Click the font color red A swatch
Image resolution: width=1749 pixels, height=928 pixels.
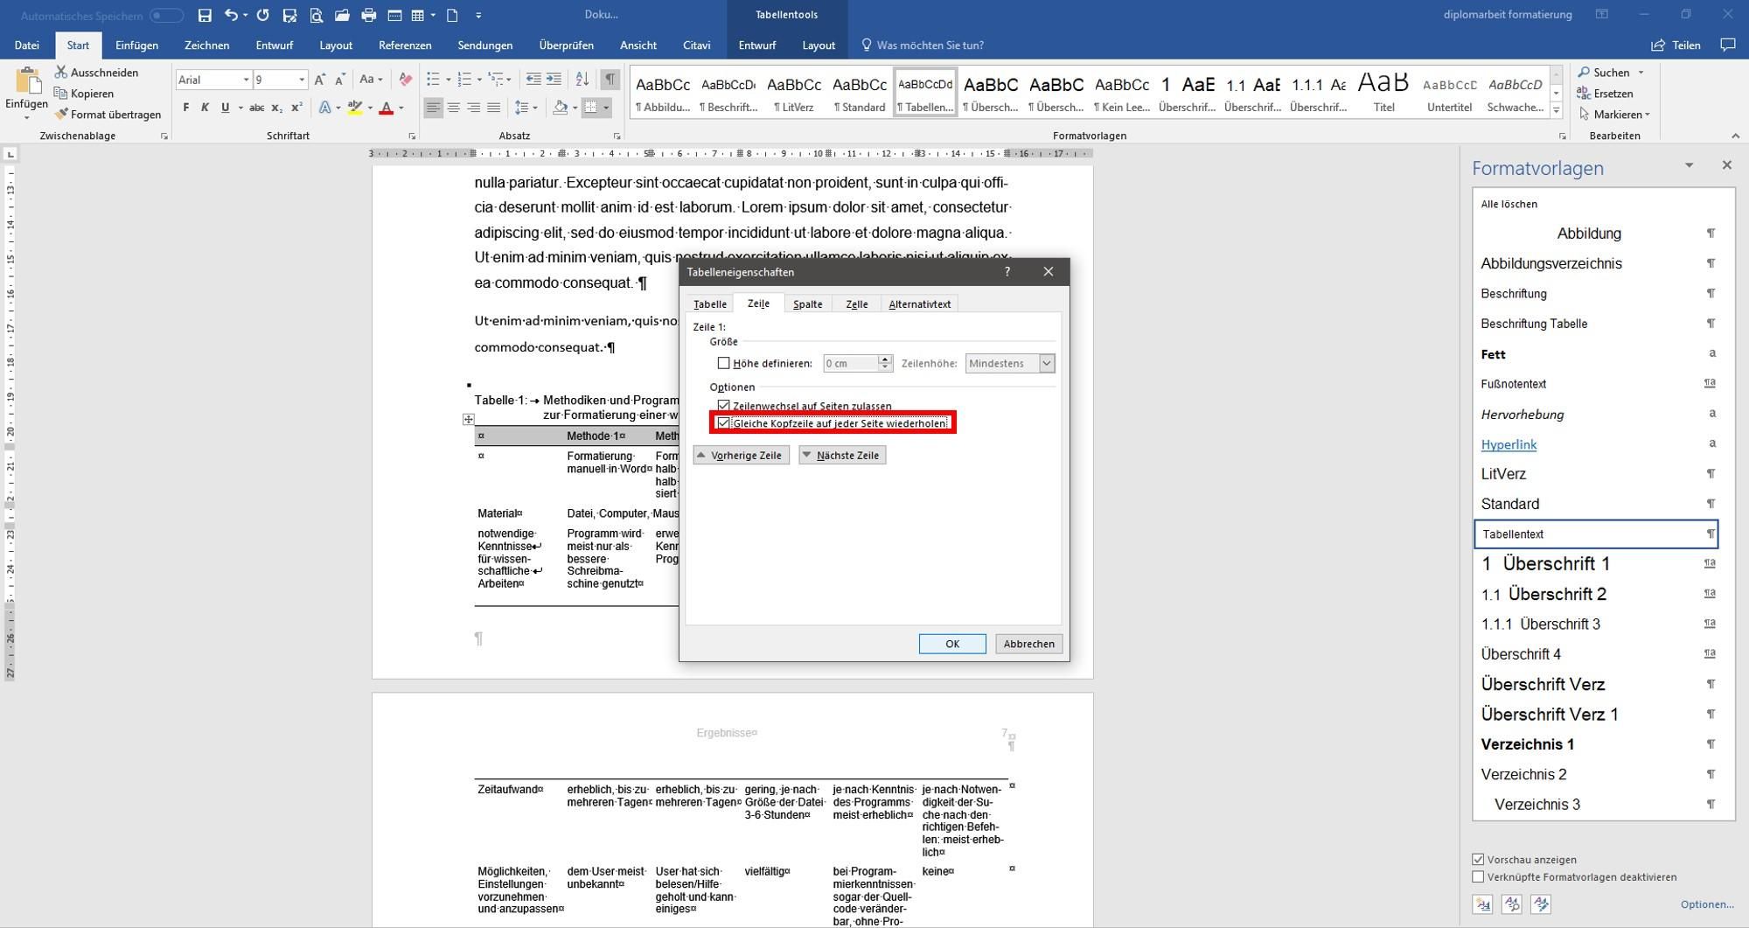point(386,108)
